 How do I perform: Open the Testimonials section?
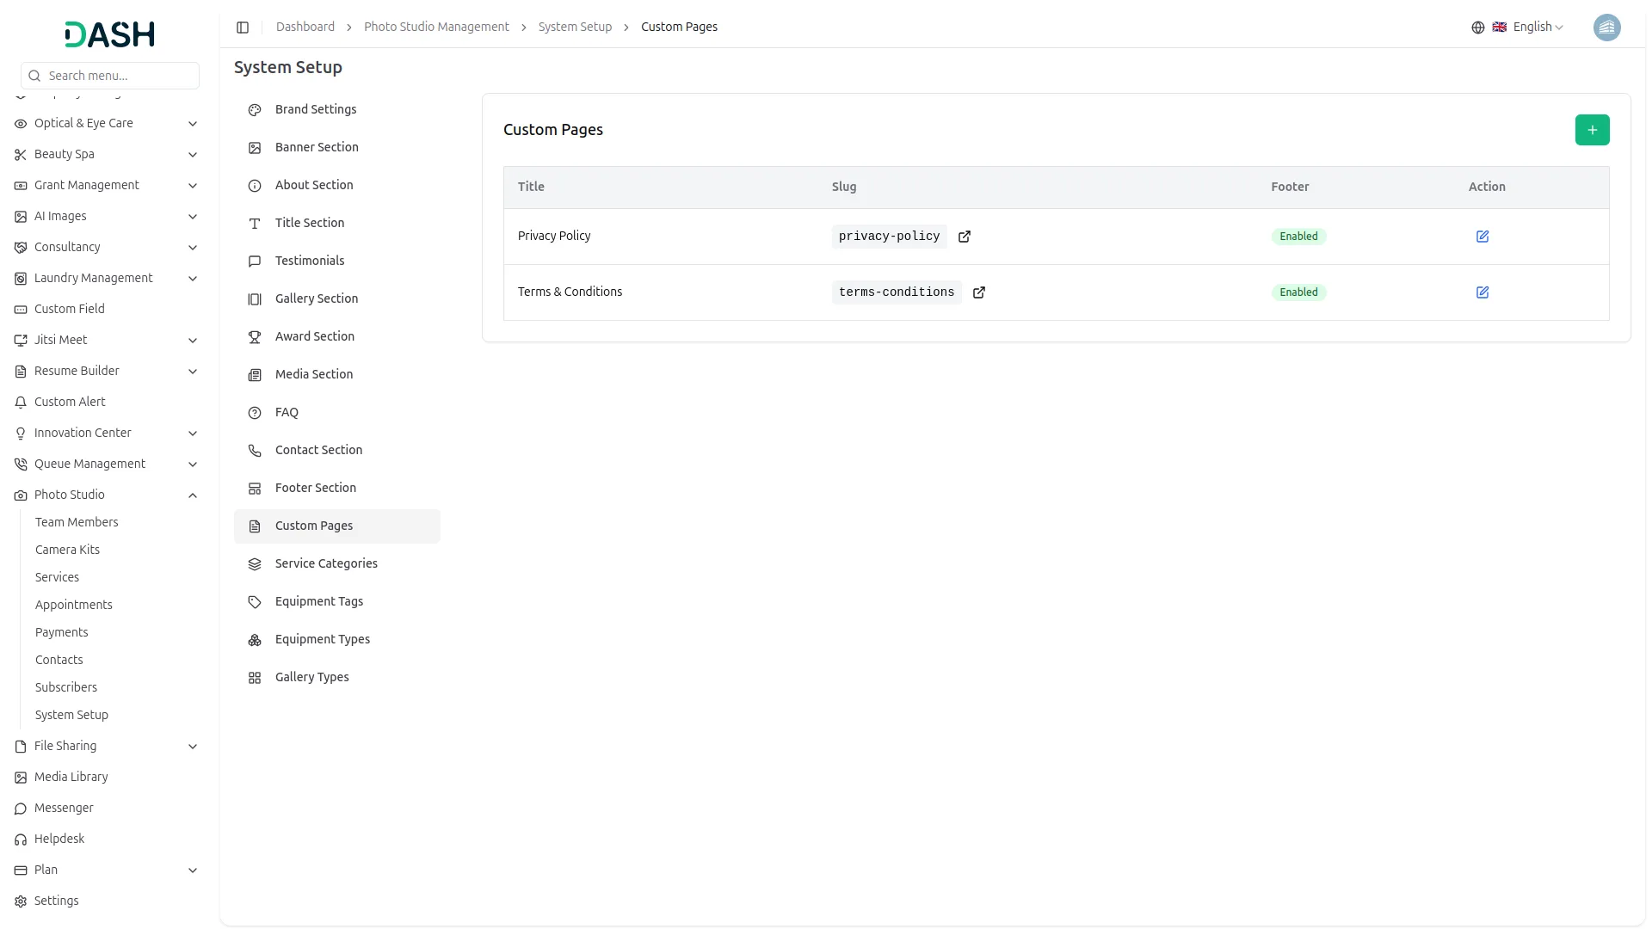(309, 260)
